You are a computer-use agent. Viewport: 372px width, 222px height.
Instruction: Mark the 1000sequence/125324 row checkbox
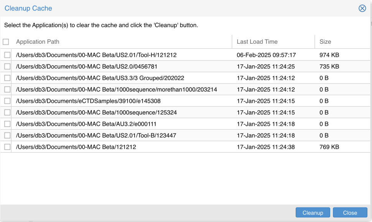click(7, 112)
